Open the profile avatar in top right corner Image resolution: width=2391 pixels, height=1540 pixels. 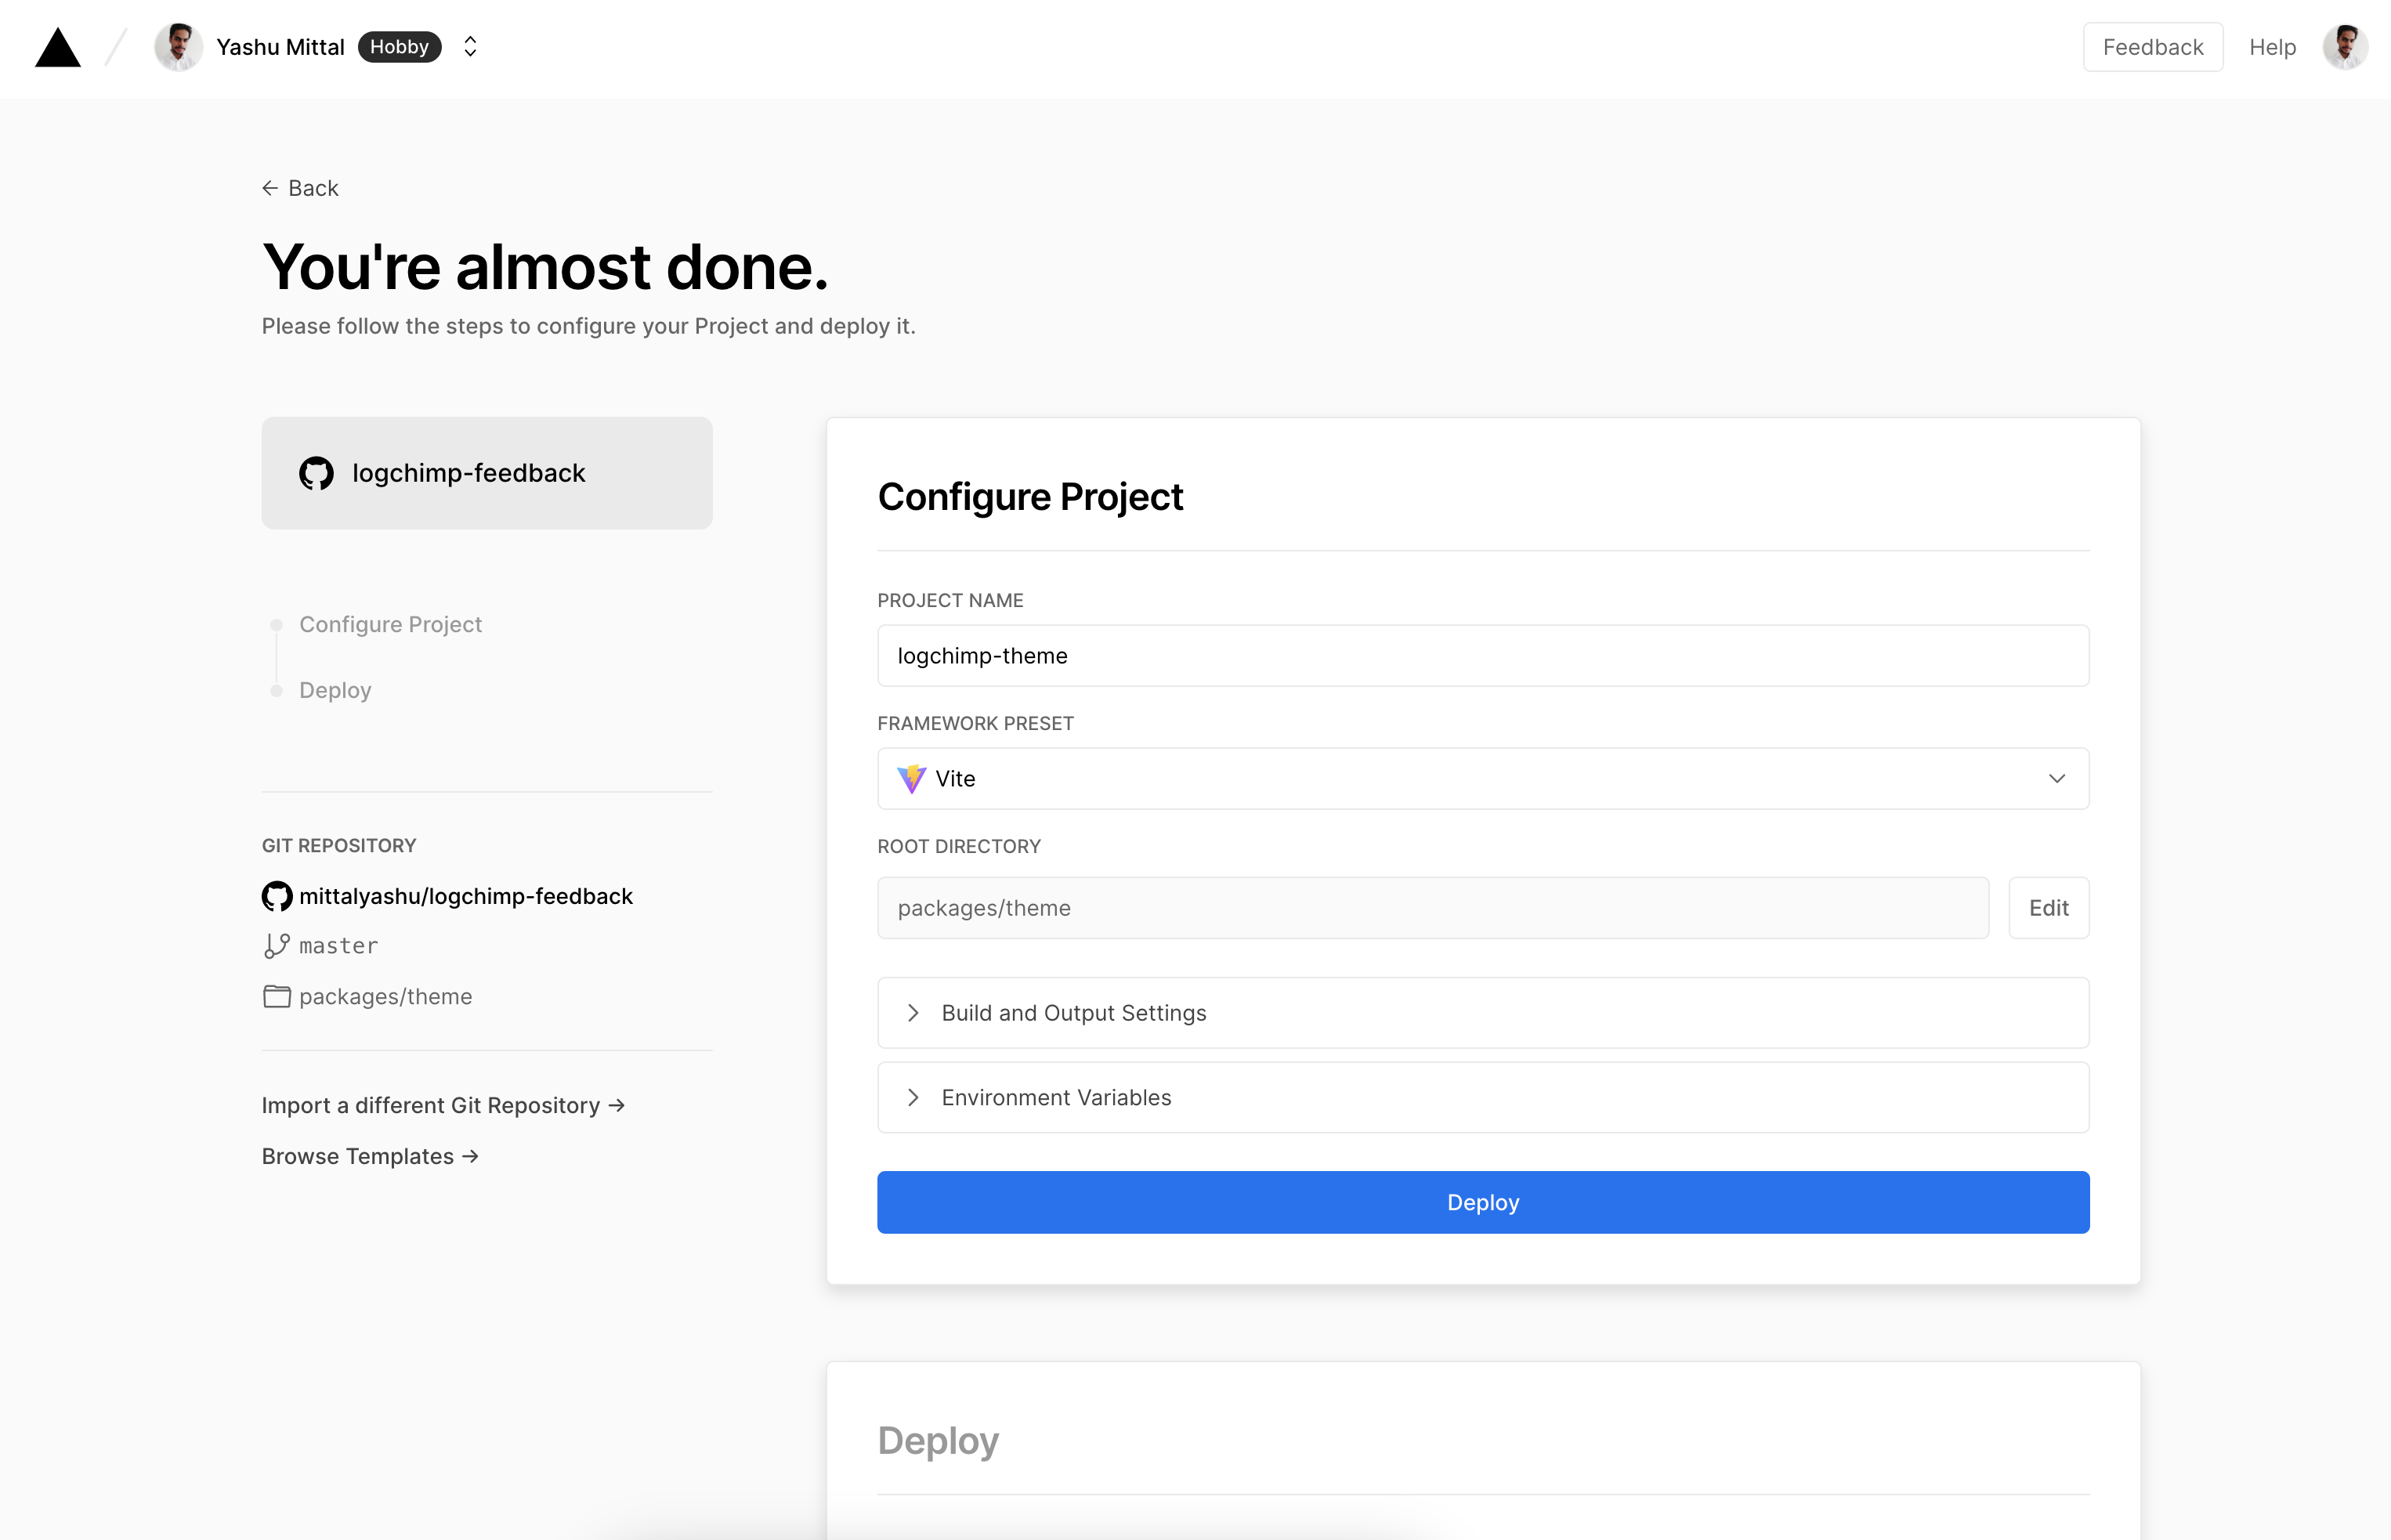click(x=2345, y=46)
